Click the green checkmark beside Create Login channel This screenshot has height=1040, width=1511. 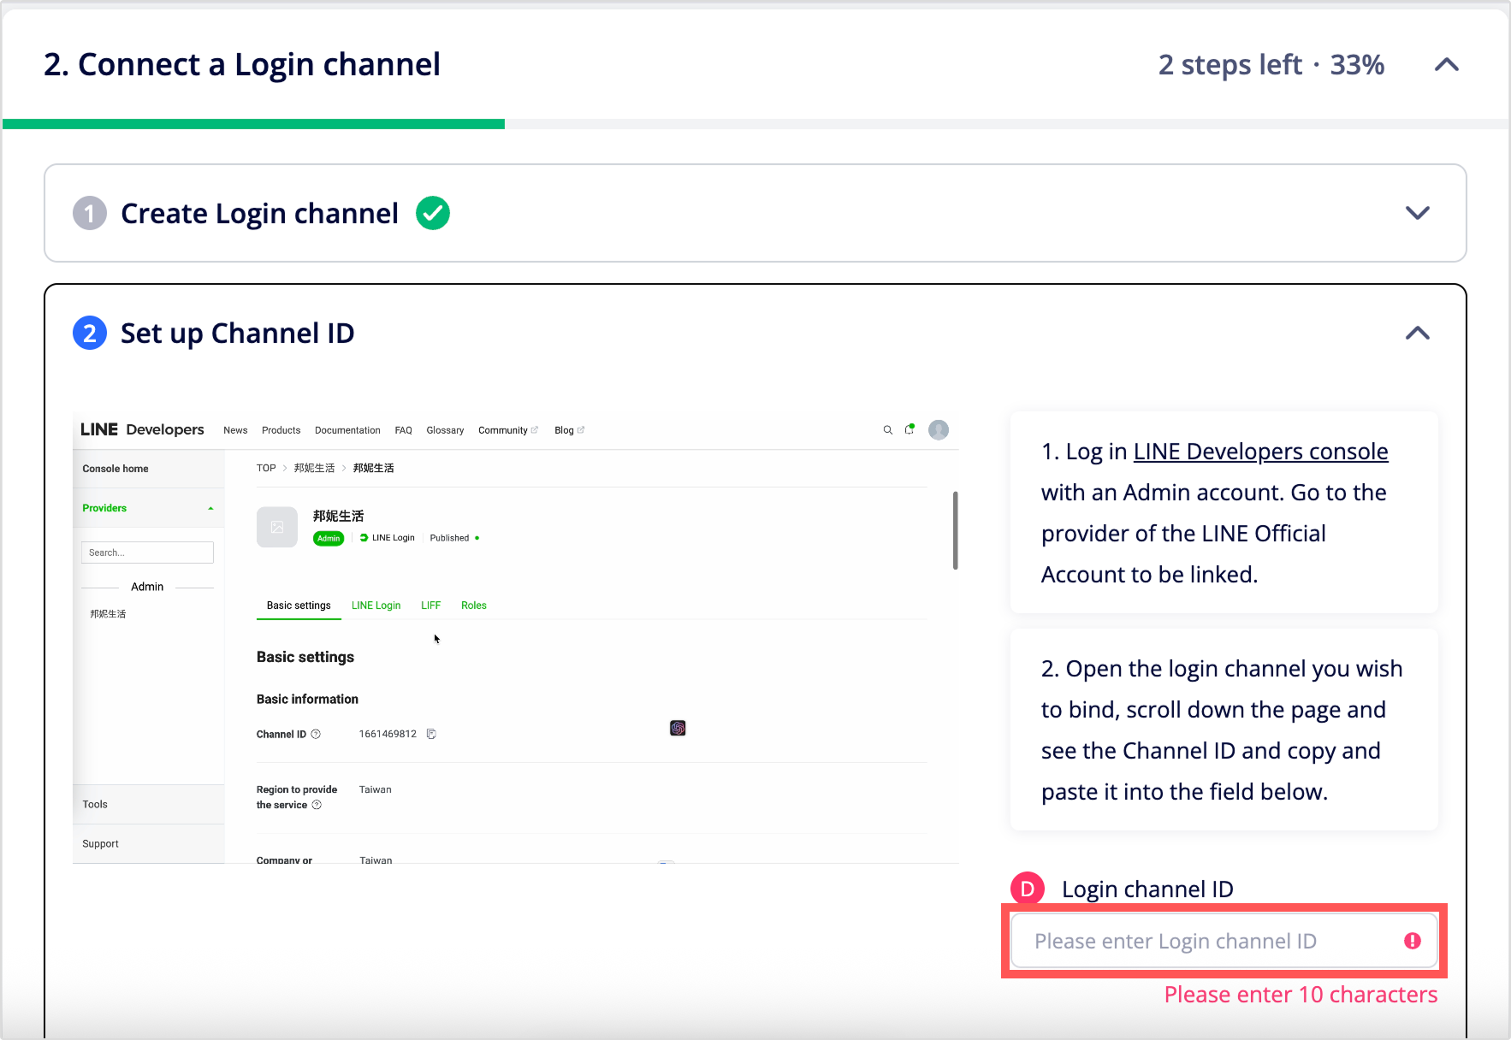(433, 213)
